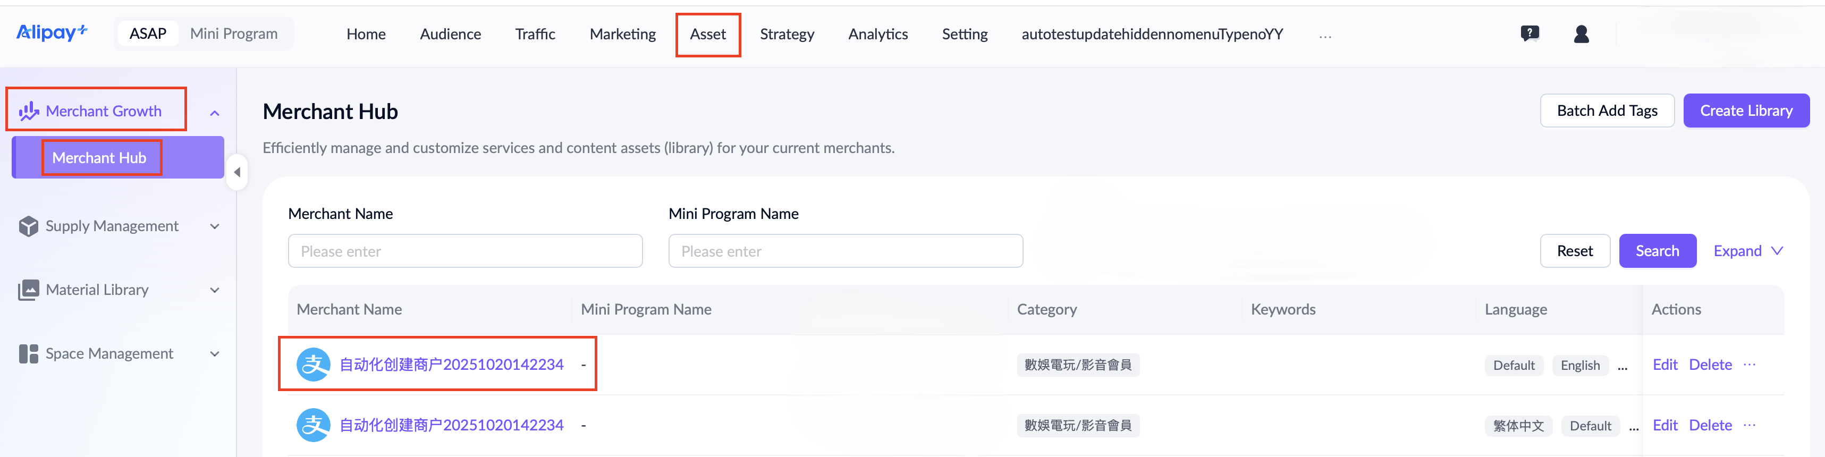
Task: Switch to Mini Program mode
Action: point(234,34)
